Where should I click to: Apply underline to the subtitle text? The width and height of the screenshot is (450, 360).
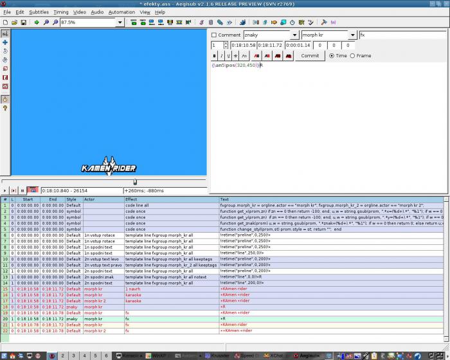click(x=228, y=56)
